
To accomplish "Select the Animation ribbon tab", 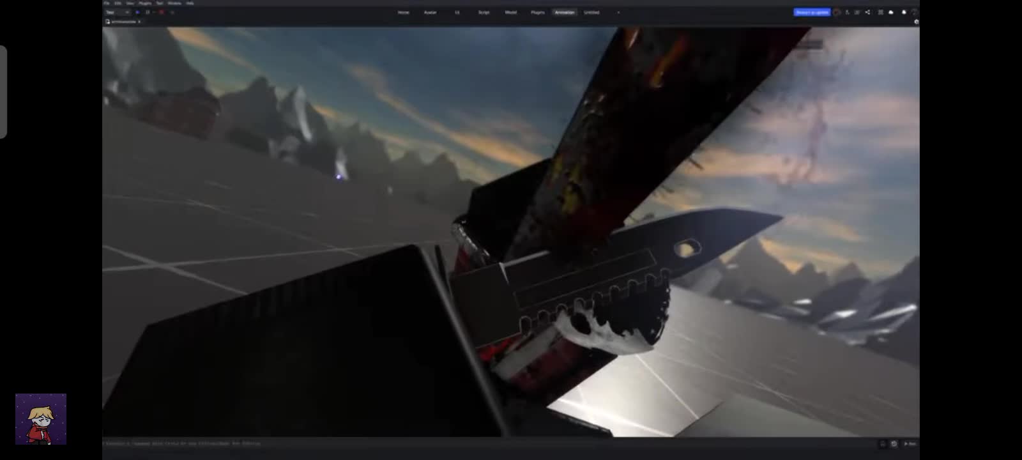I will click(x=565, y=12).
